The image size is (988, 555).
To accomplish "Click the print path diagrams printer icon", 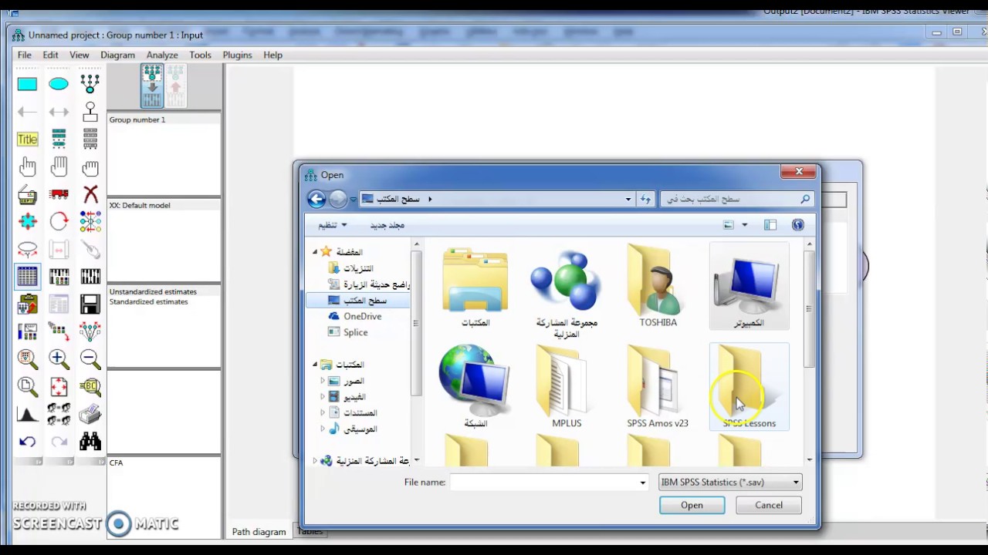I will (90, 415).
